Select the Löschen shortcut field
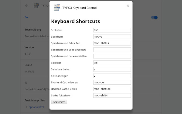Viewport: 182px width, 114px height. pyautogui.click(x=112, y=63)
